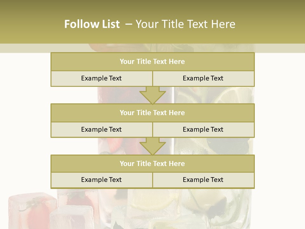
Task: Select the third block's title header
Action: [x=152, y=163]
